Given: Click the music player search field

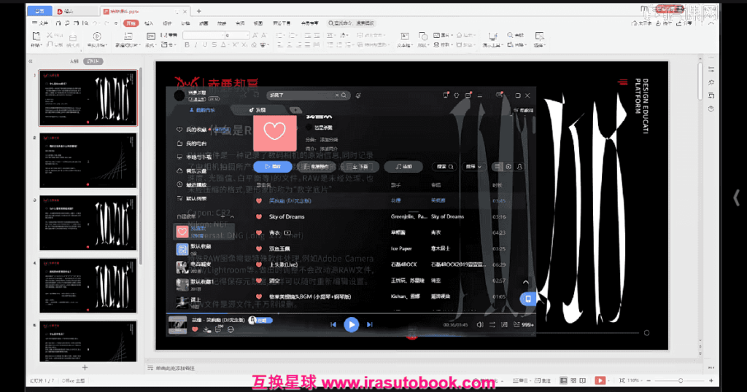Looking at the screenshot, I should (x=309, y=95).
